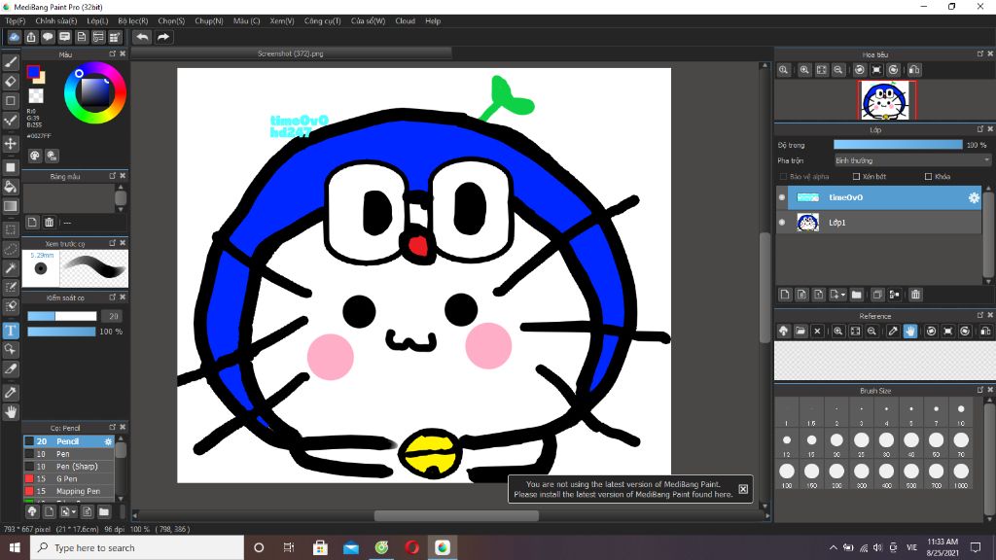Screen dimensions: 996x560
Task: Add a new brush in brush panel
Action: point(49,511)
